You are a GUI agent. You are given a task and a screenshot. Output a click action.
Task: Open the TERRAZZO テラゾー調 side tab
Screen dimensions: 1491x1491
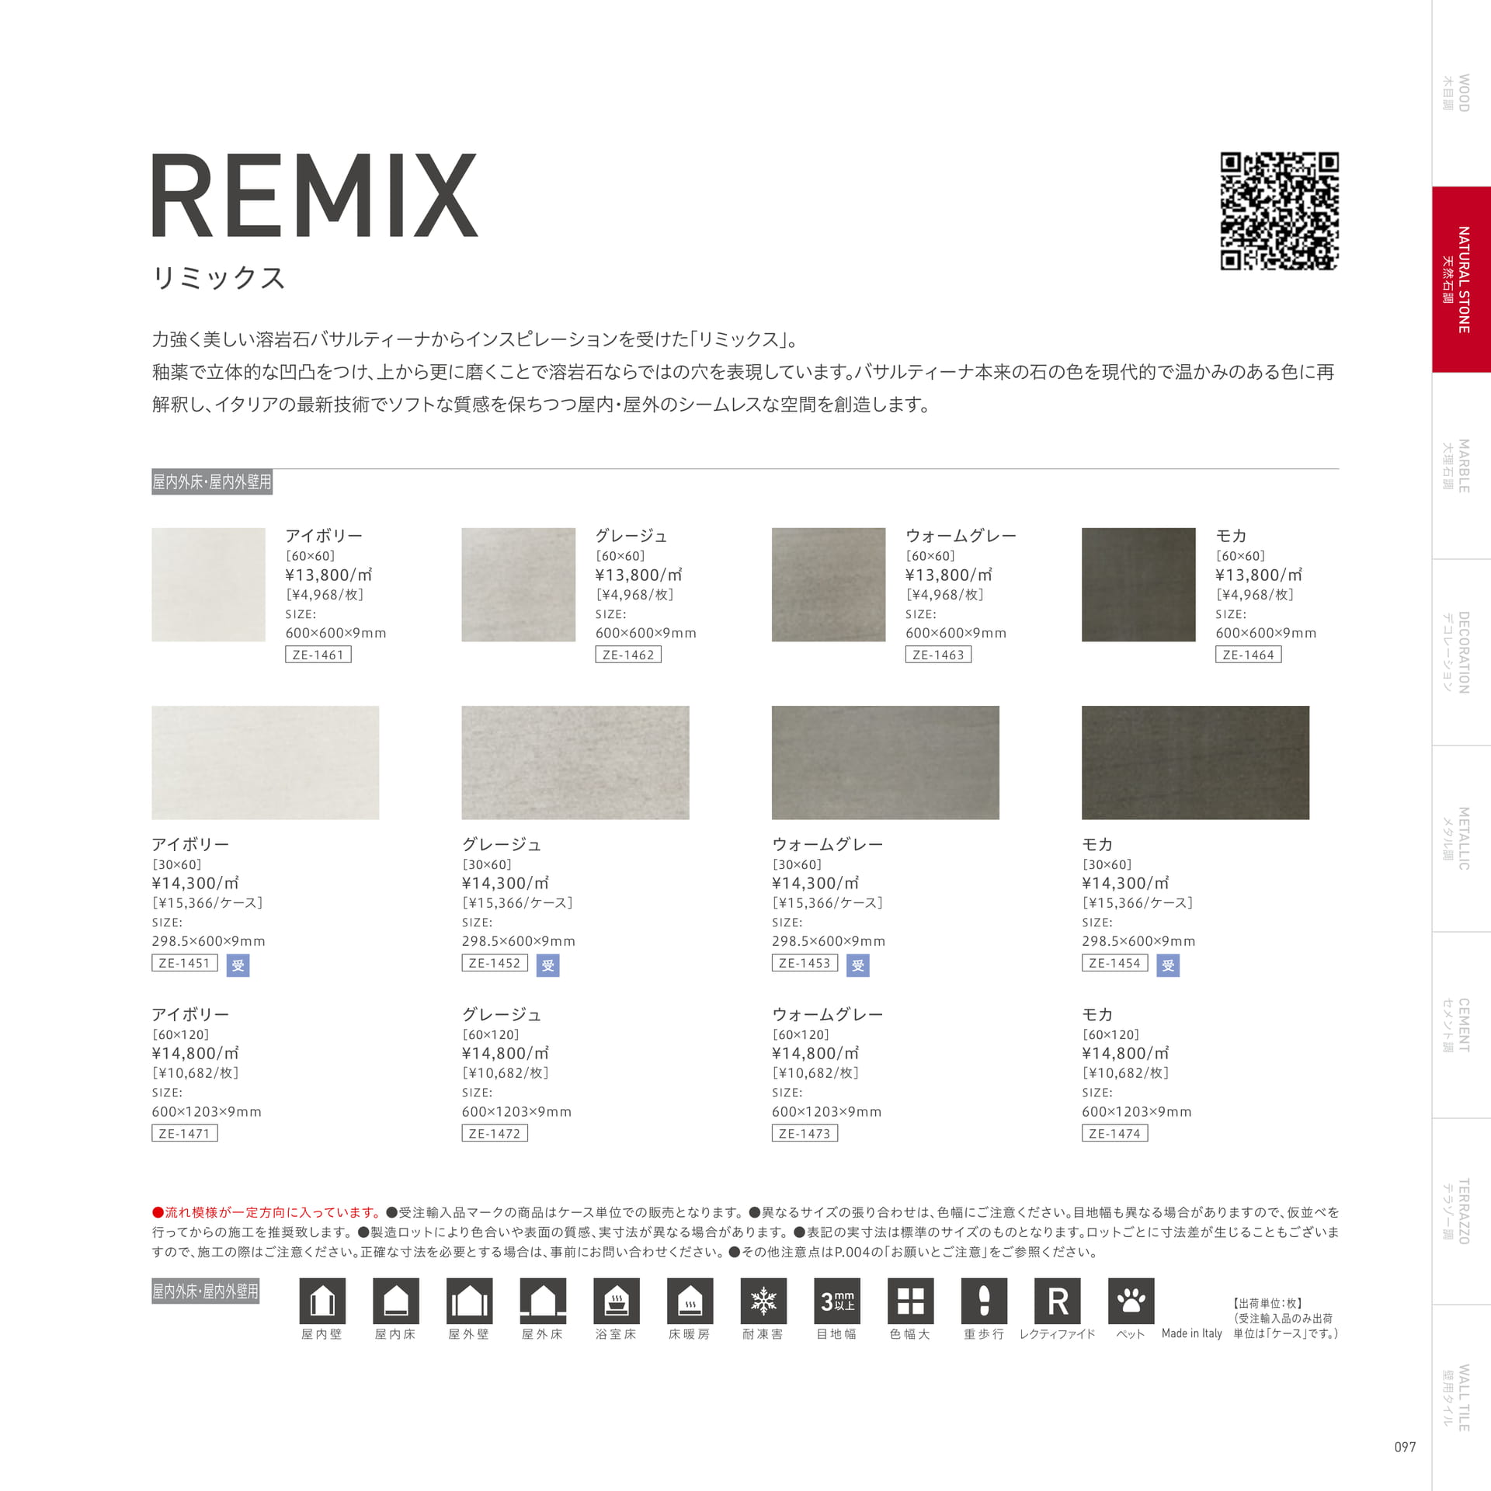point(1461,1211)
